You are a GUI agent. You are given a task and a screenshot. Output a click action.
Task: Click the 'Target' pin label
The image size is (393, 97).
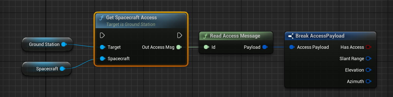(114, 47)
